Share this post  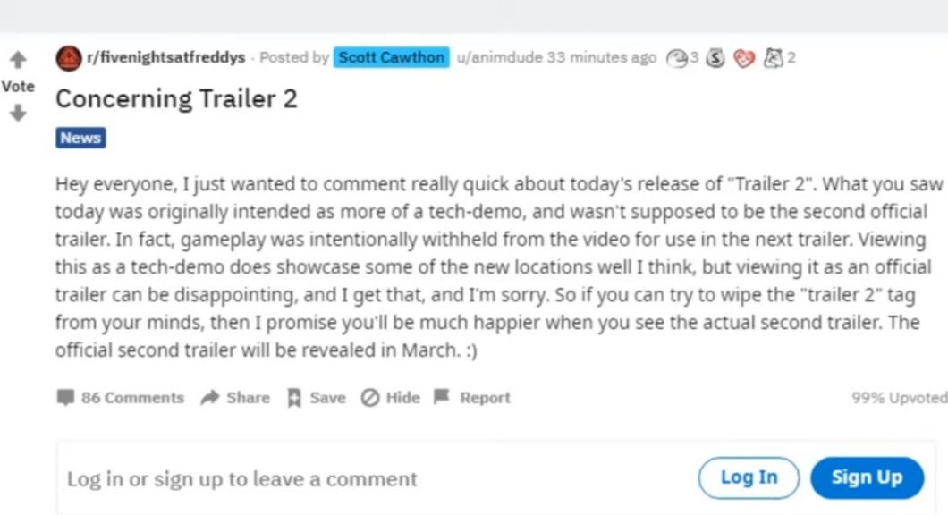pyautogui.click(x=235, y=398)
